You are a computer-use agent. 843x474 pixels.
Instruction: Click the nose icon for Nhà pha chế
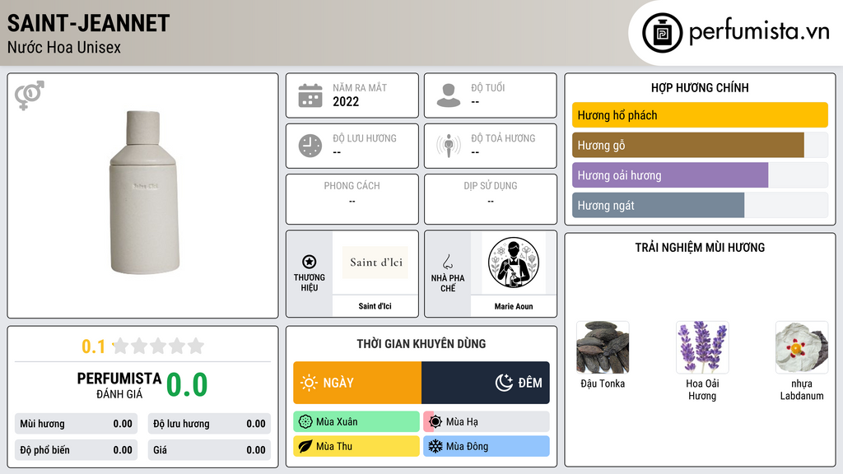pyautogui.click(x=448, y=262)
